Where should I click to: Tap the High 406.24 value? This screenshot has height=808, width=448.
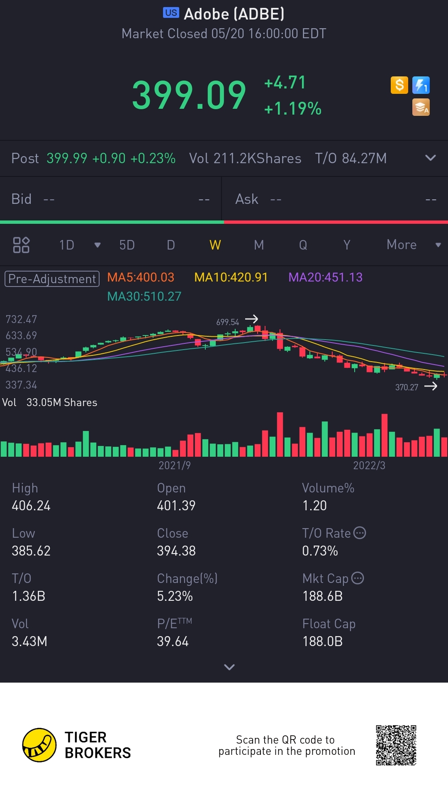tap(31, 506)
